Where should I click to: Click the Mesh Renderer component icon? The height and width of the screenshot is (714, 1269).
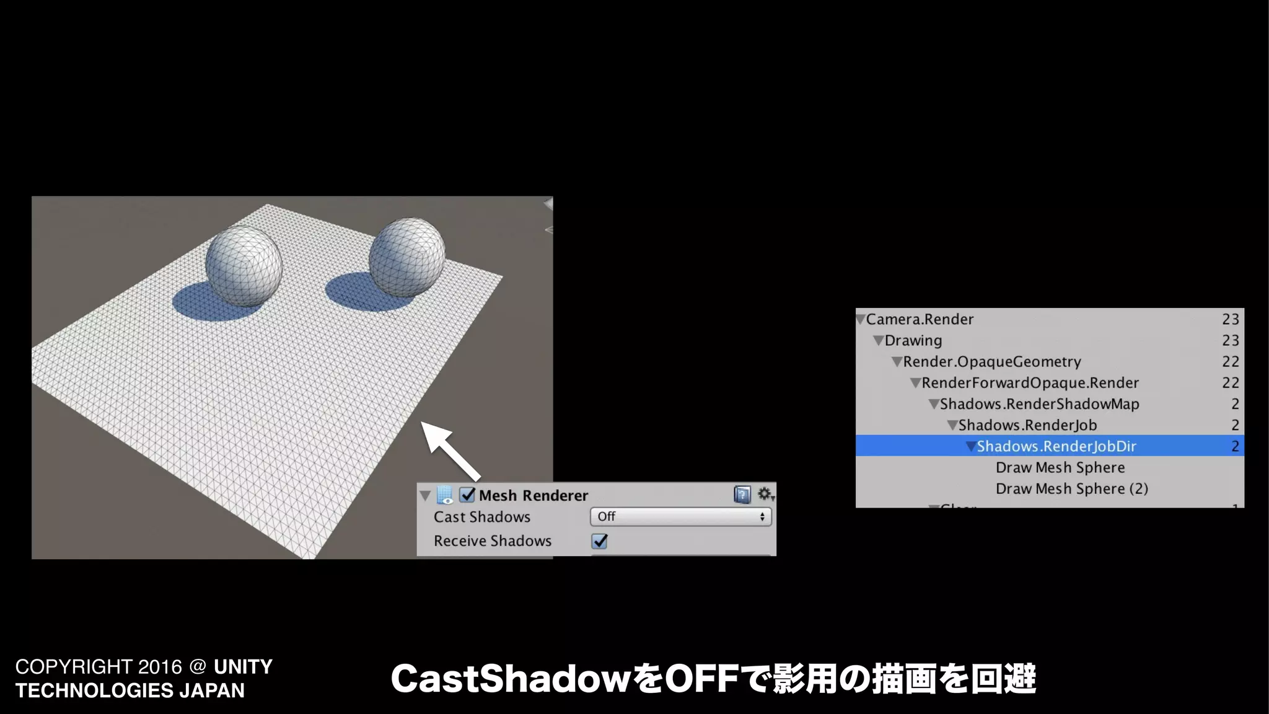point(446,495)
